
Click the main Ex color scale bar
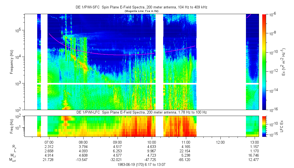click(x=264, y=62)
